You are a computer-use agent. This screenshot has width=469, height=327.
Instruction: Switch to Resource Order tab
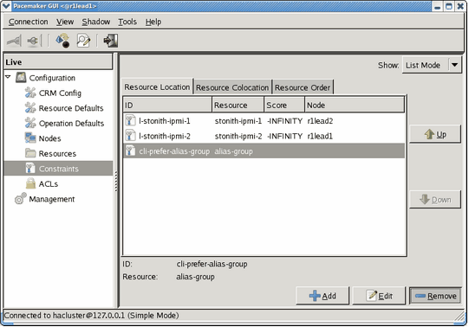(303, 87)
